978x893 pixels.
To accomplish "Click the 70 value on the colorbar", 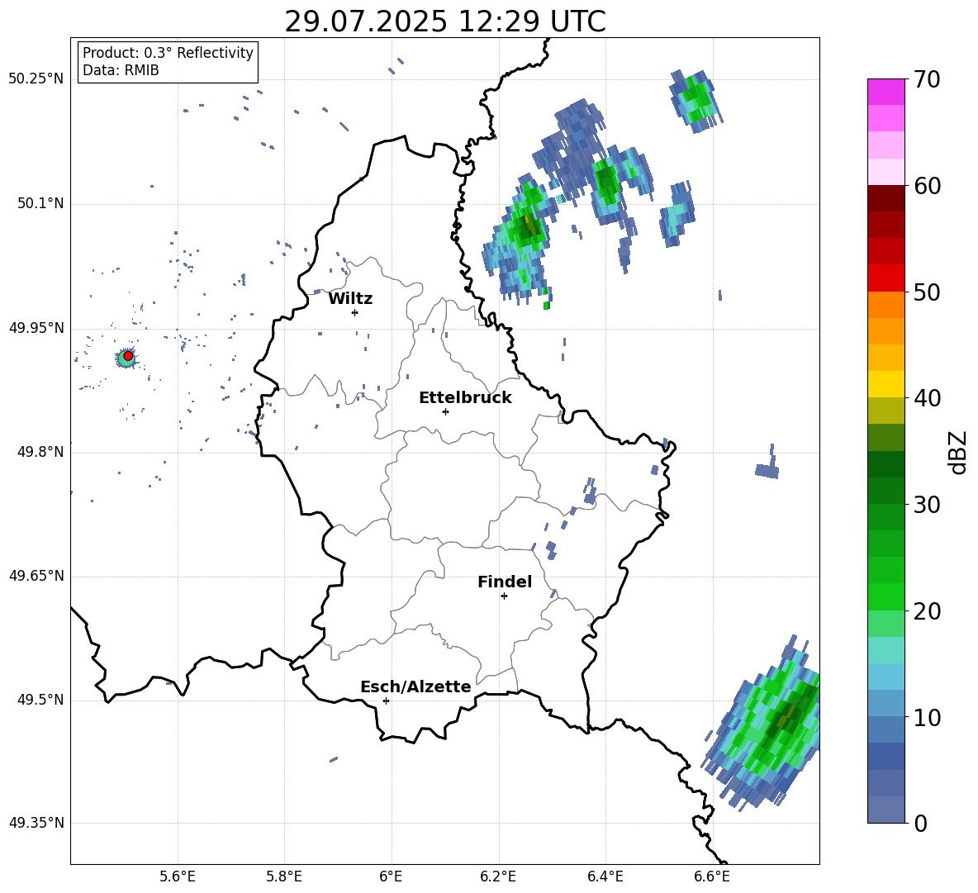I will [x=927, y=79].
